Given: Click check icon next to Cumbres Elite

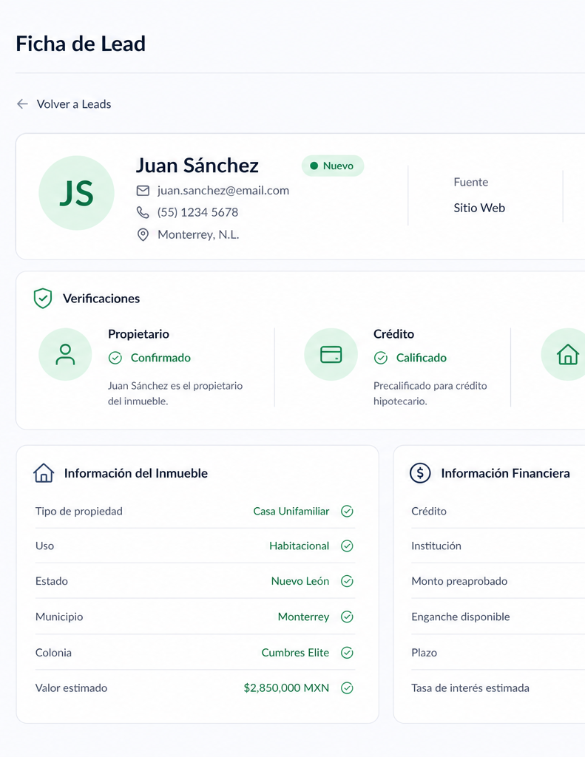Looking at the screenshot, I should point(348,653).
